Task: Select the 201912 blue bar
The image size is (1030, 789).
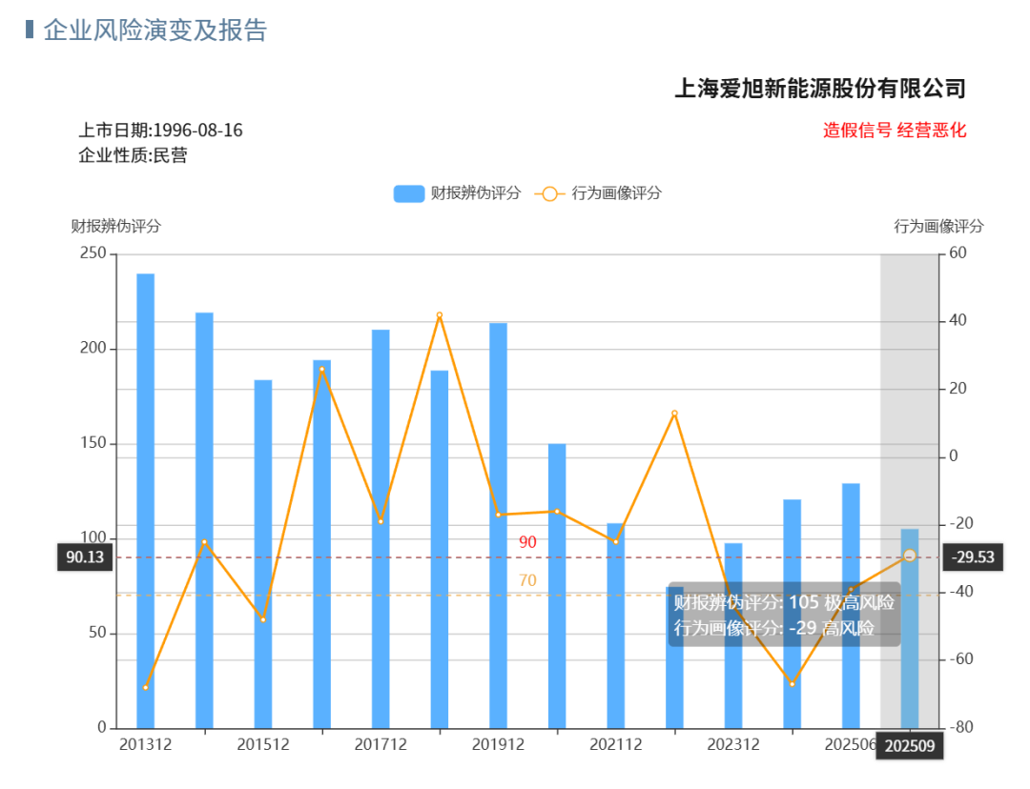Action: (499, 526)
